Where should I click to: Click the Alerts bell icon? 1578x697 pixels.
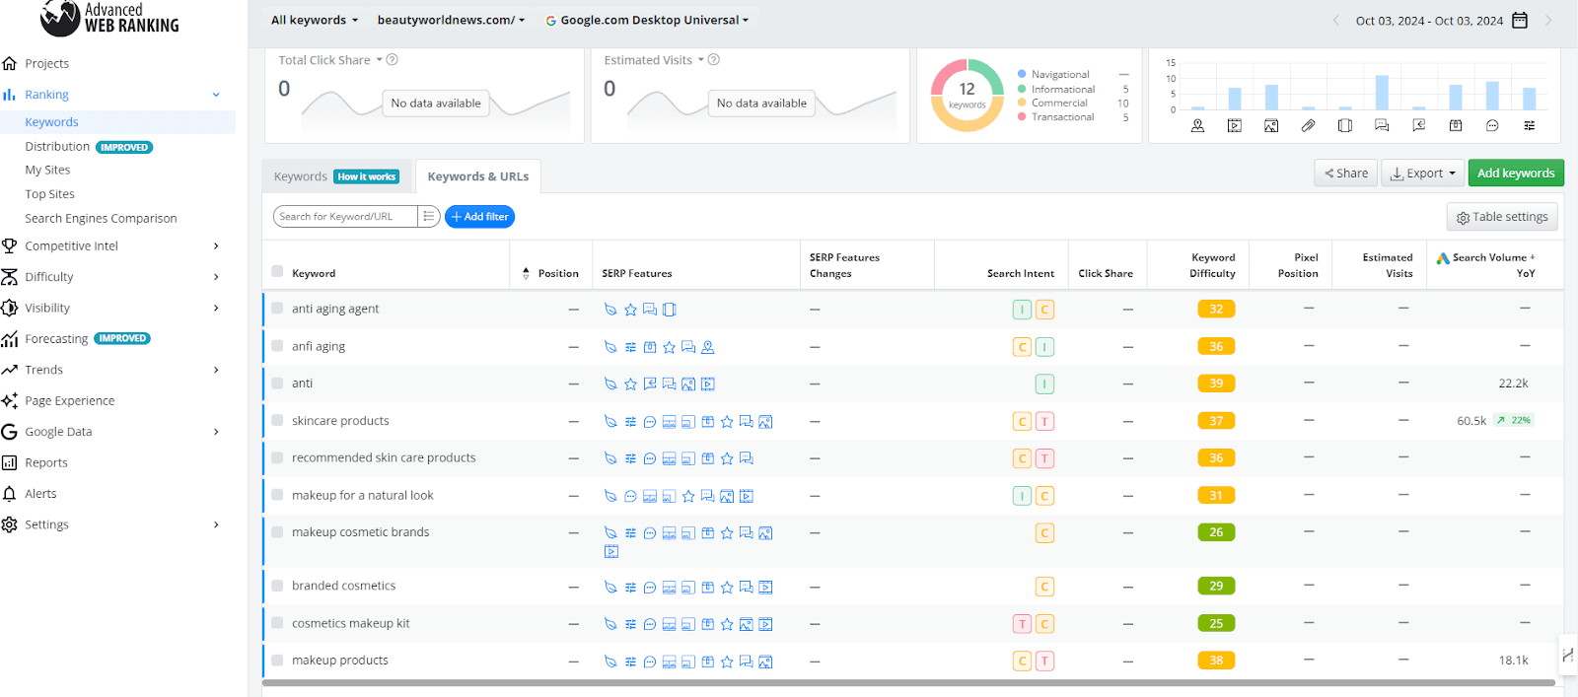[x=10, y=494]
